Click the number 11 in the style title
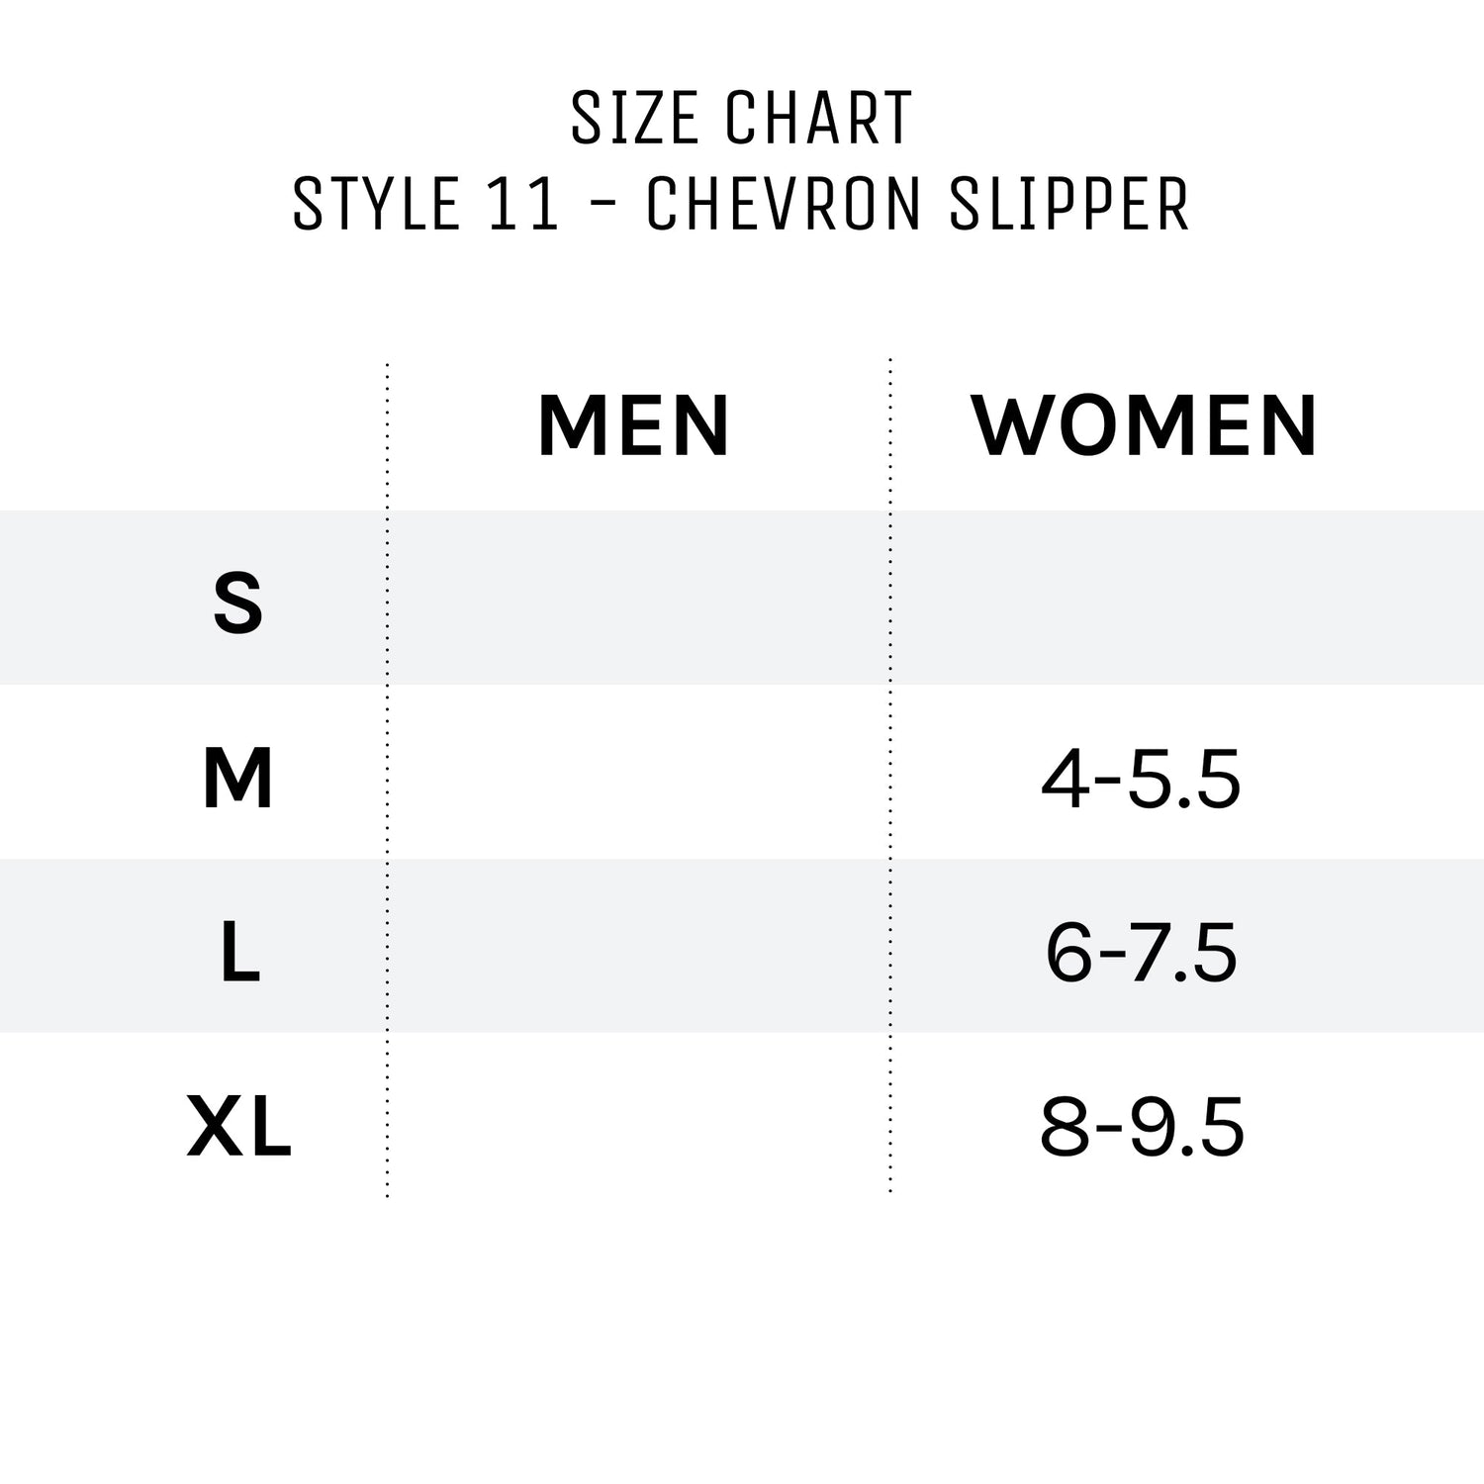This screenshot has height=1484, width=1484. pyautogui.click(x=524, y=204)
